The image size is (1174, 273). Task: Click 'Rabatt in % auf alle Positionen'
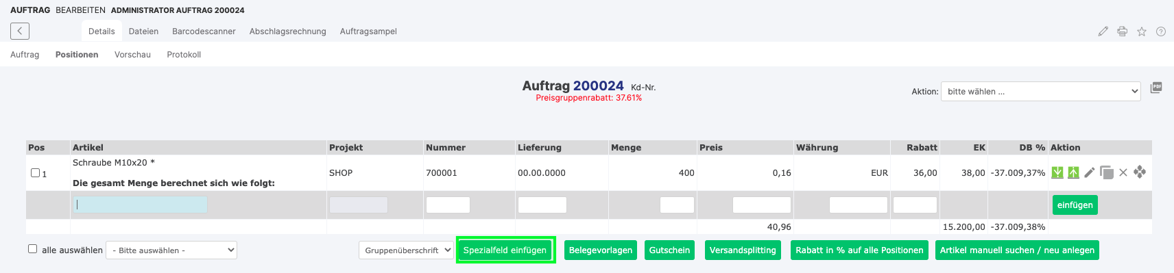pyautogui.click(x=859, y=250)
